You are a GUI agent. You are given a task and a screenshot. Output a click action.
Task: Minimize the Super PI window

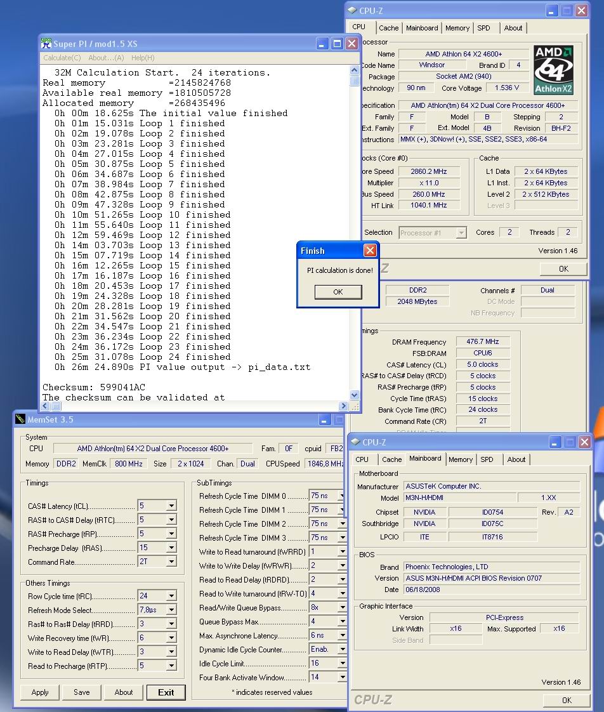(x=322, y=44)
